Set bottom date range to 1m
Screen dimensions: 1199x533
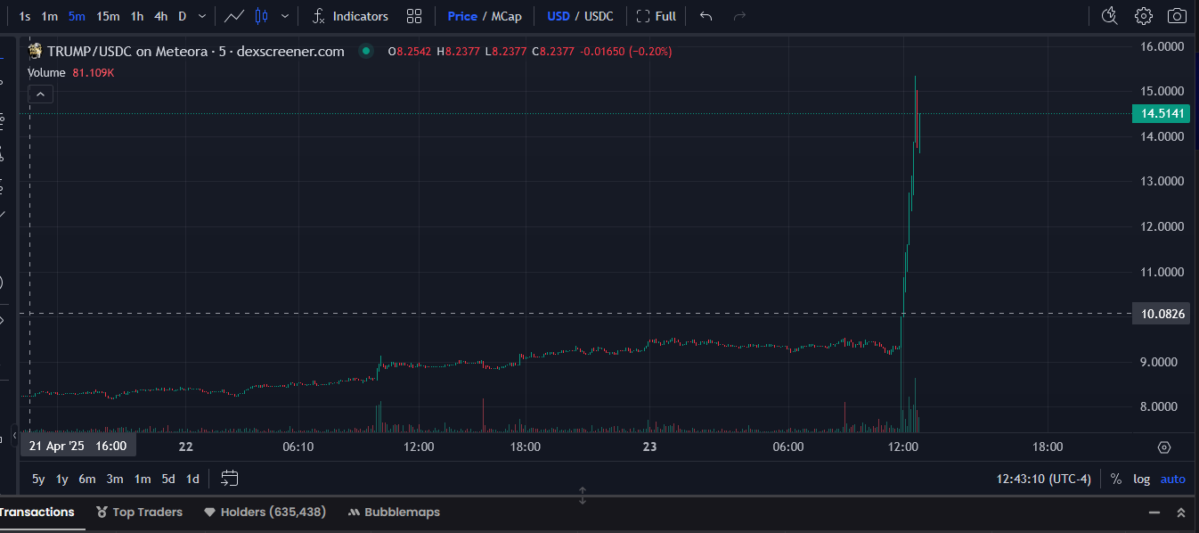143,479
